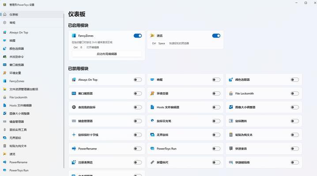
Task: Enable the 快捷键指南 module toggle
Action: [x=294, y=162]
